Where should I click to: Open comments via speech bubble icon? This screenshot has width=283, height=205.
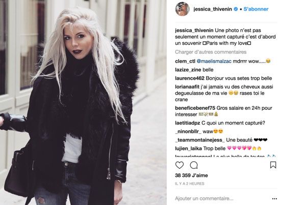[x=194, y=165]
